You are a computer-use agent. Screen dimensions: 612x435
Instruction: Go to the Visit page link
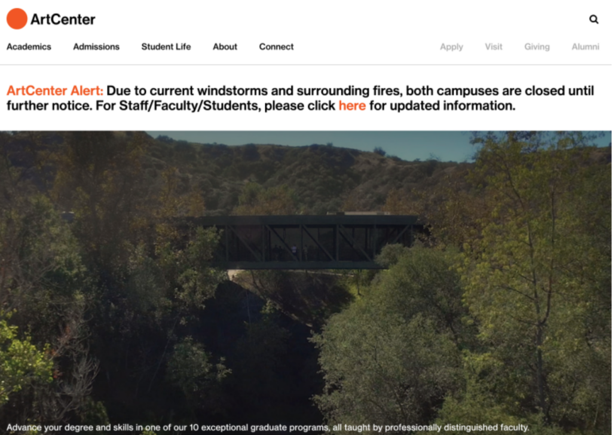494,47
